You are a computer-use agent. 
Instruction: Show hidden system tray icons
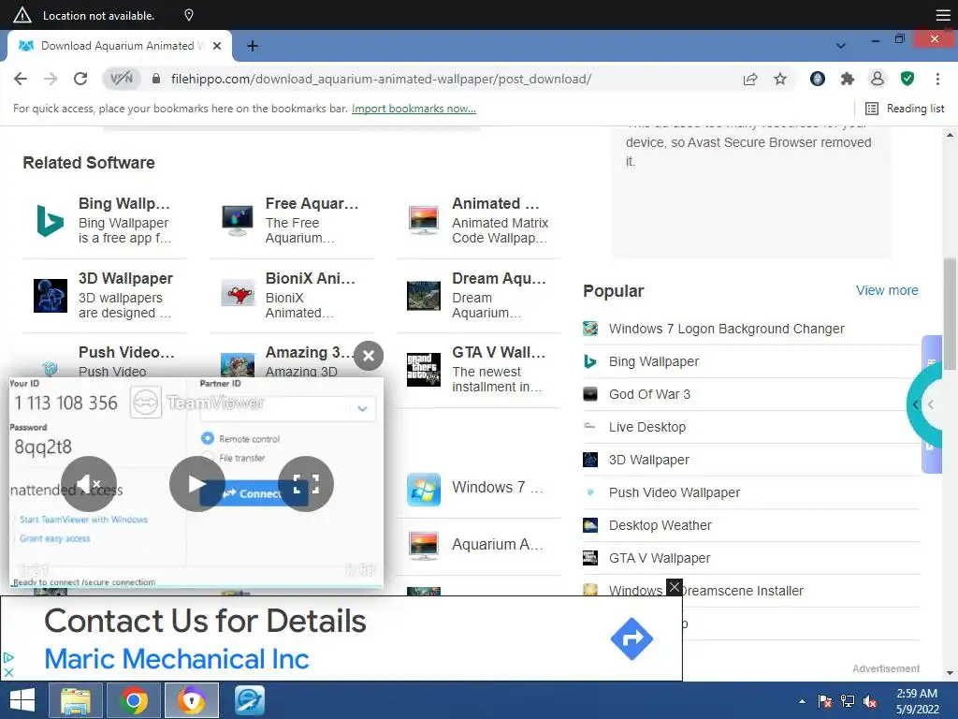(x=802, y=701)
